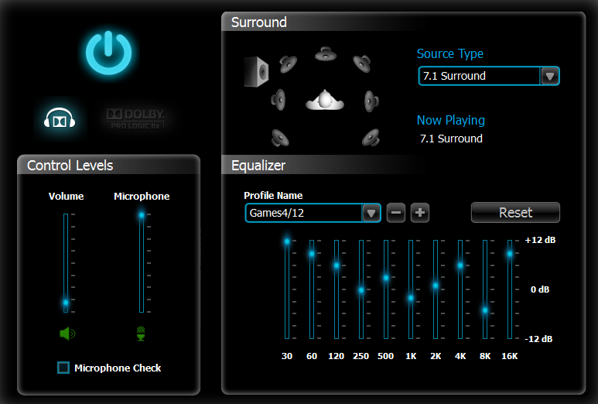Click the 16K equalizer slider handle
Screen dimensions: 598x404
(510, 254)
